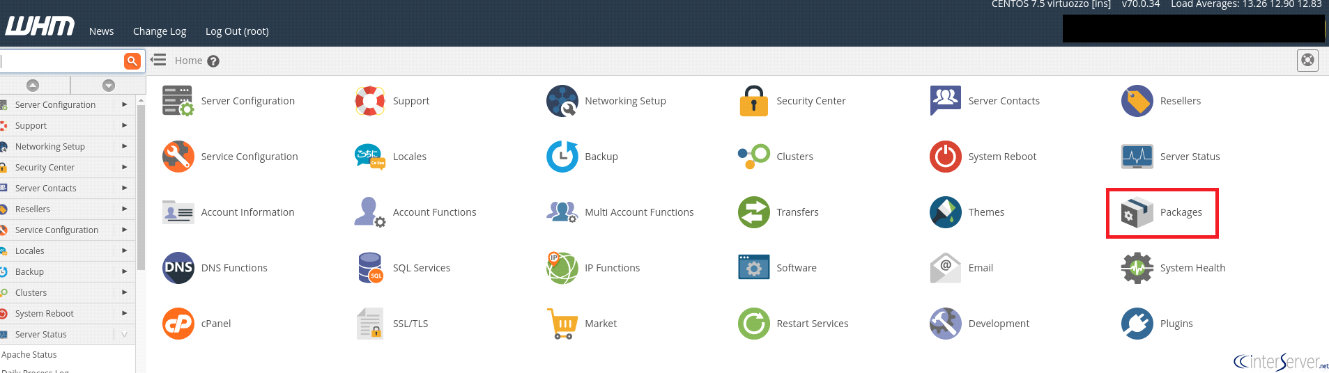This screenshot has height=373, width=1329.
Task: Click Home breadcrumb link
Action: pos(188,61)
